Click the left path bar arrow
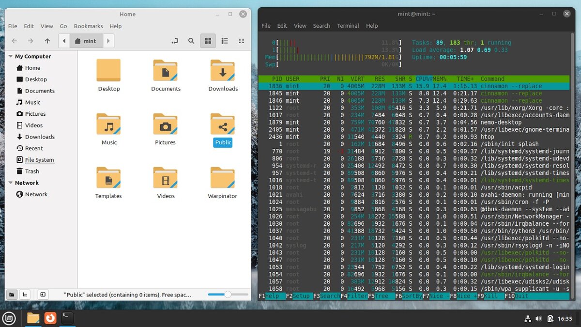 (64, 41)
